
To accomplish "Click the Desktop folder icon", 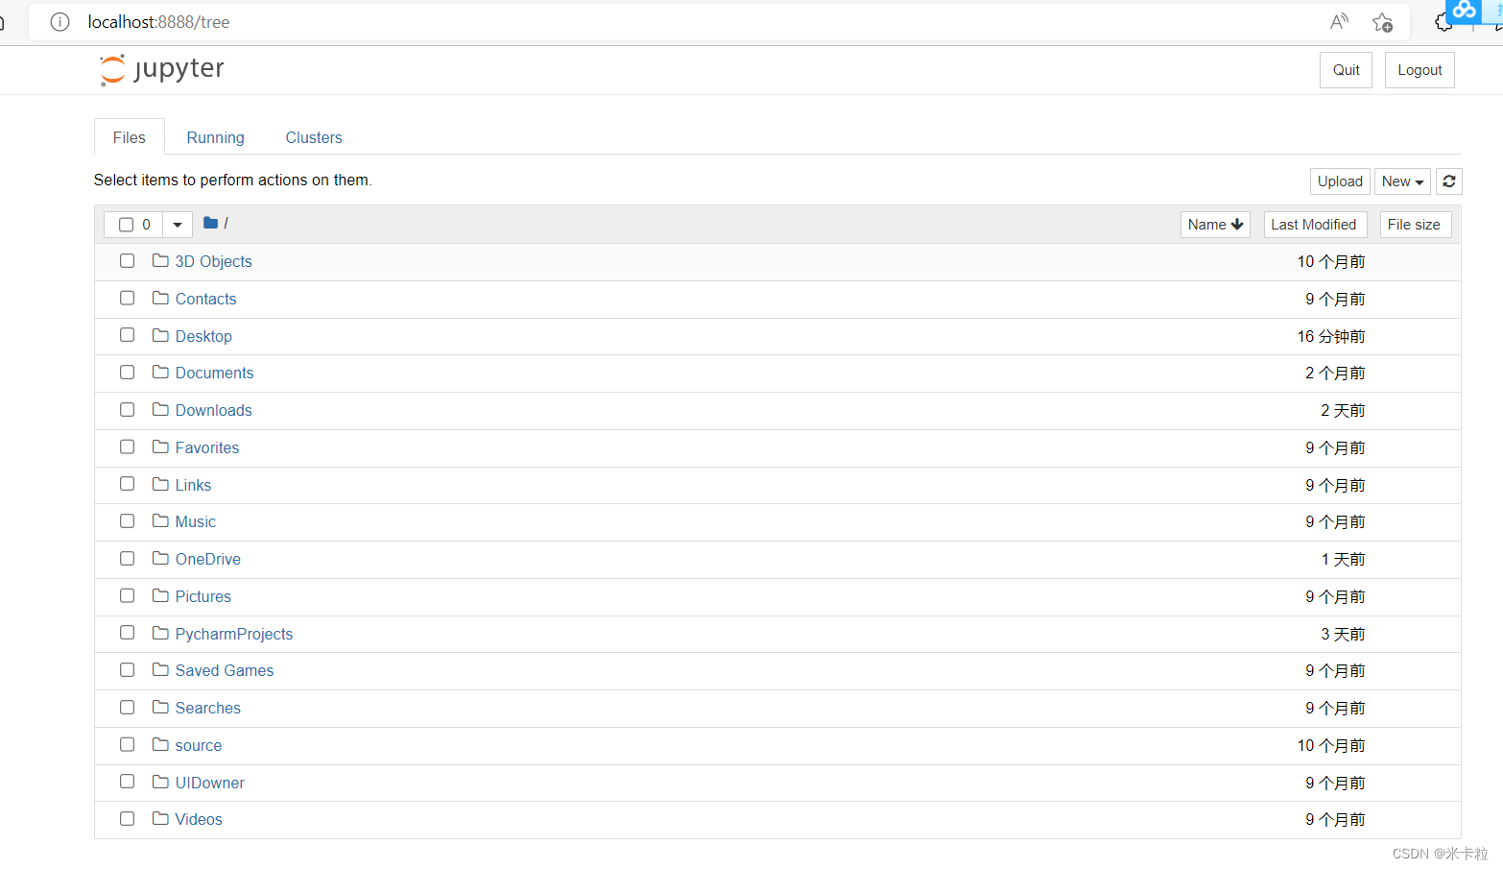I will 160,335.
